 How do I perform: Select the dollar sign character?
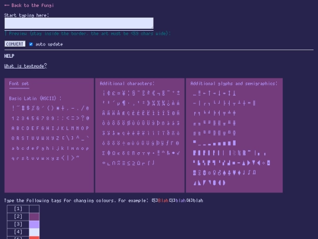[28, 108]
